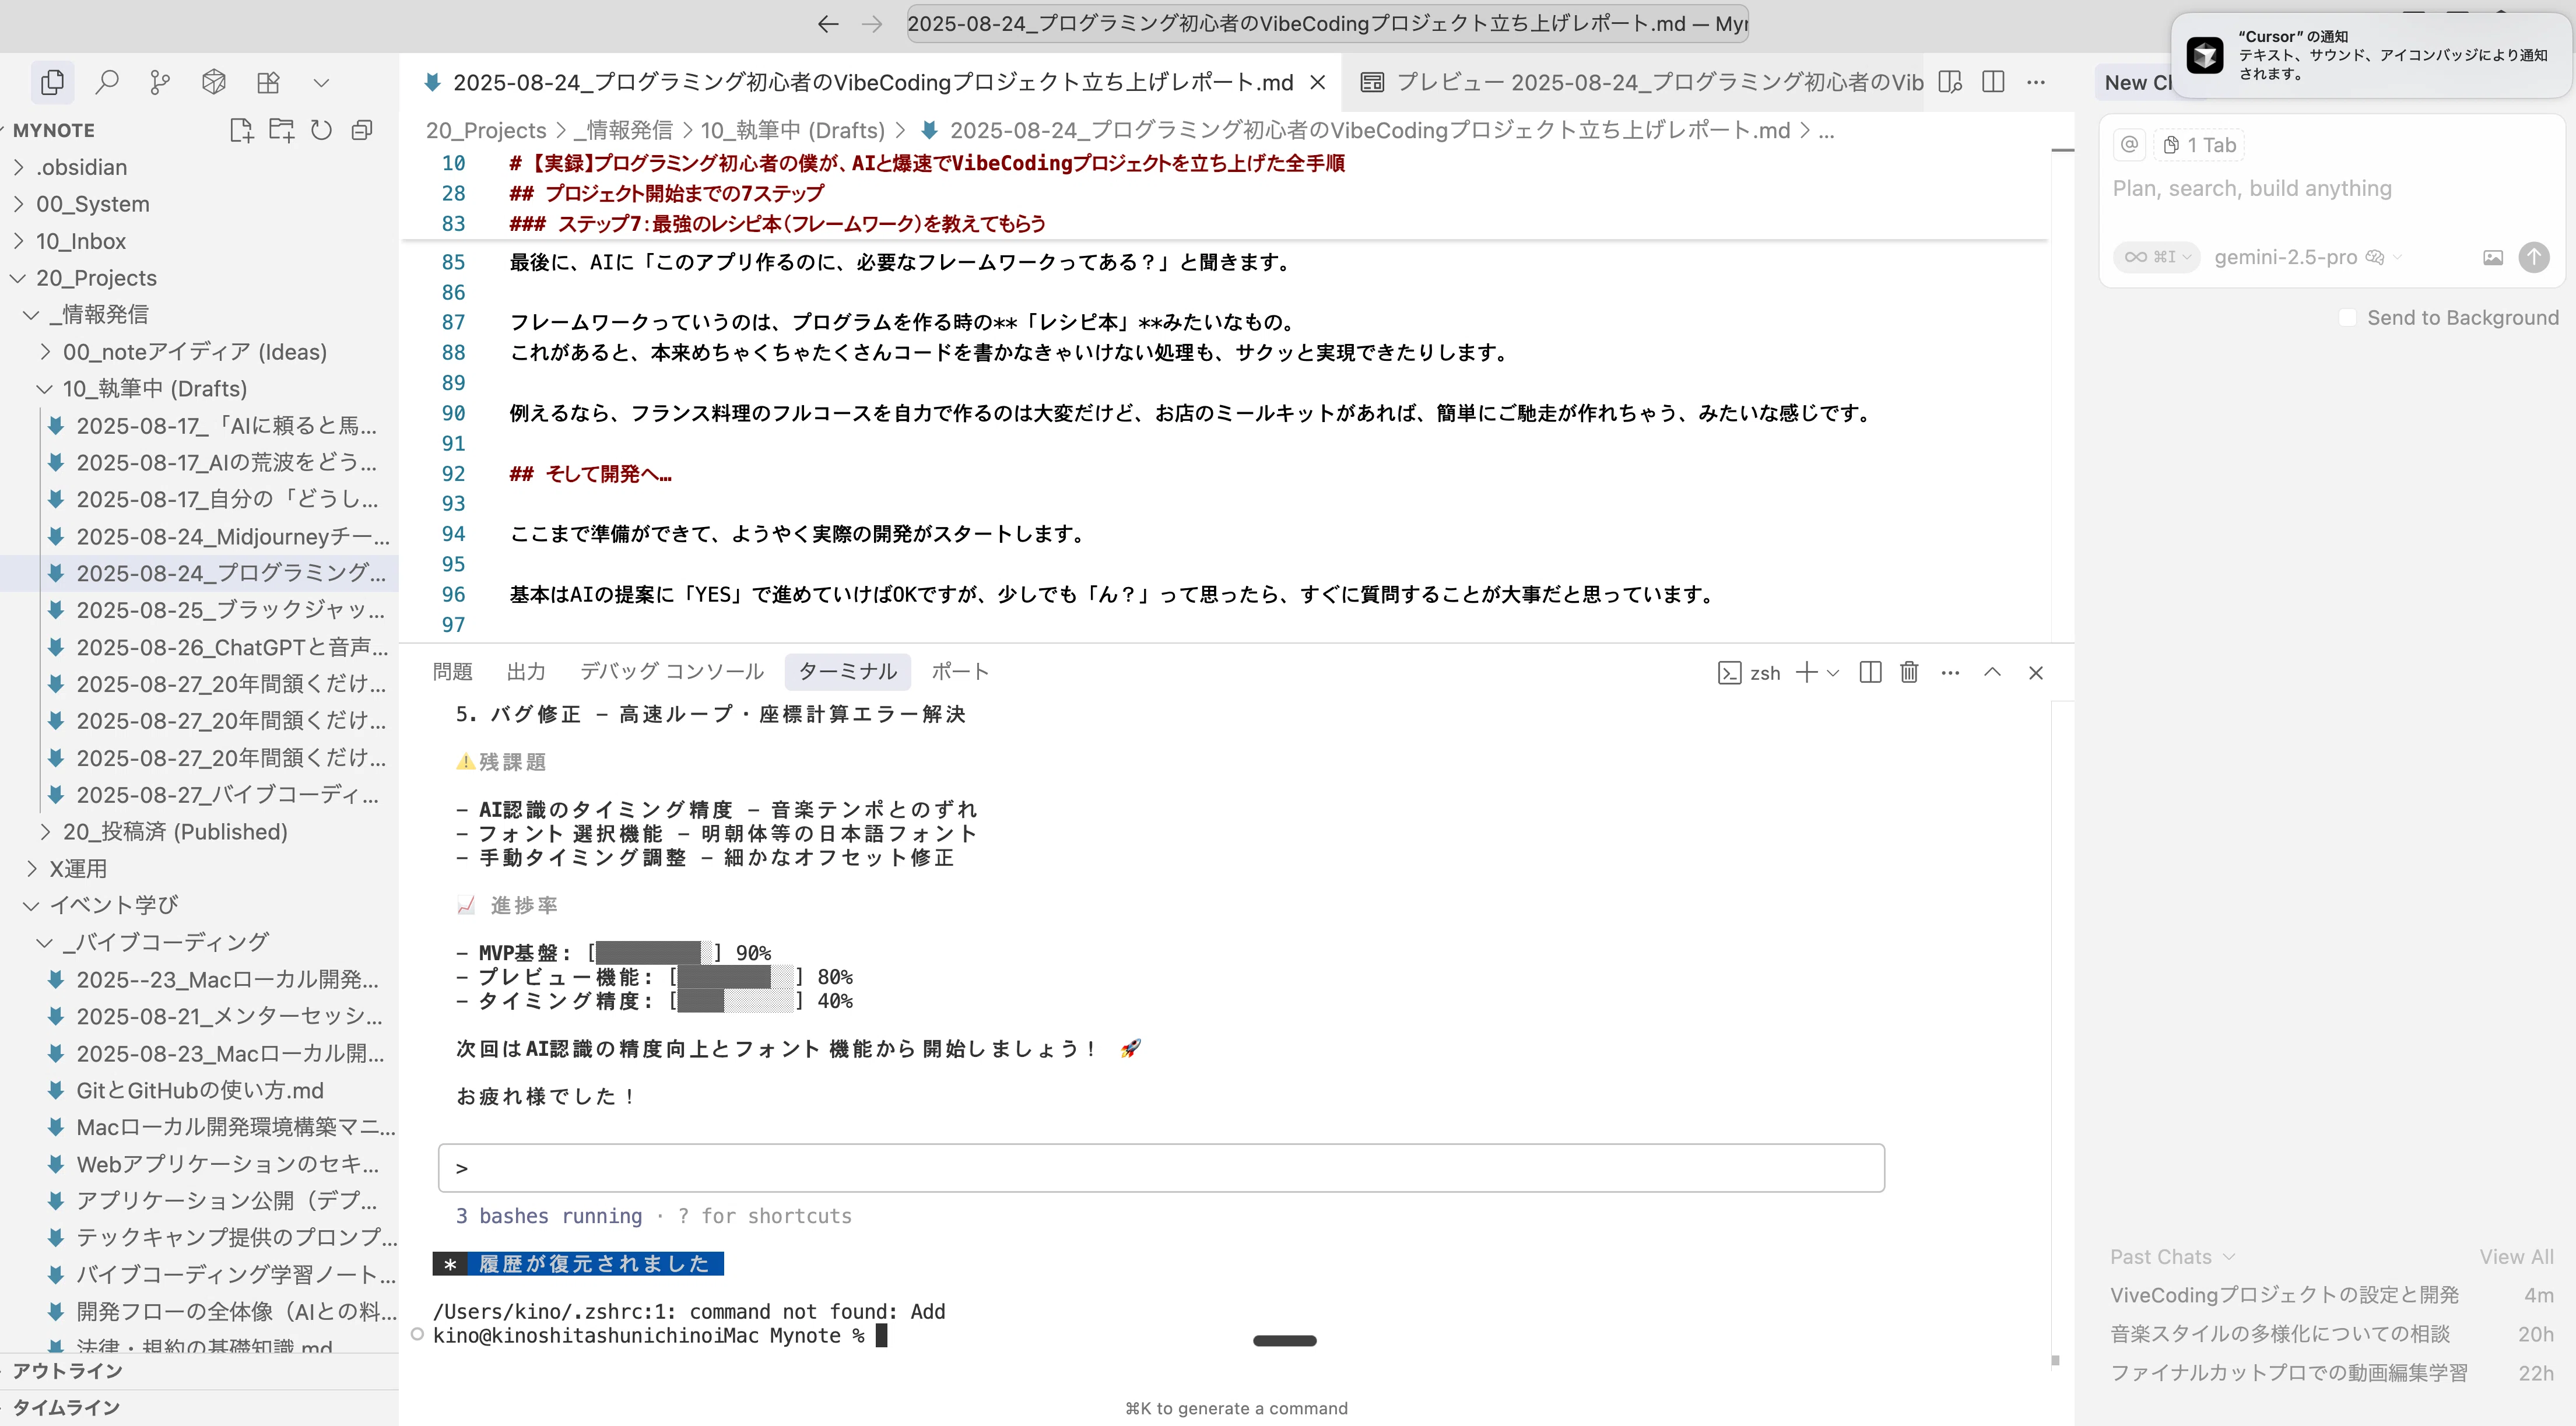The height and width of the screenshot is (1426, 2576).
Task: Open 音楽スタイルの多様化についての相談 chat
Action: pos(2332,1334)
